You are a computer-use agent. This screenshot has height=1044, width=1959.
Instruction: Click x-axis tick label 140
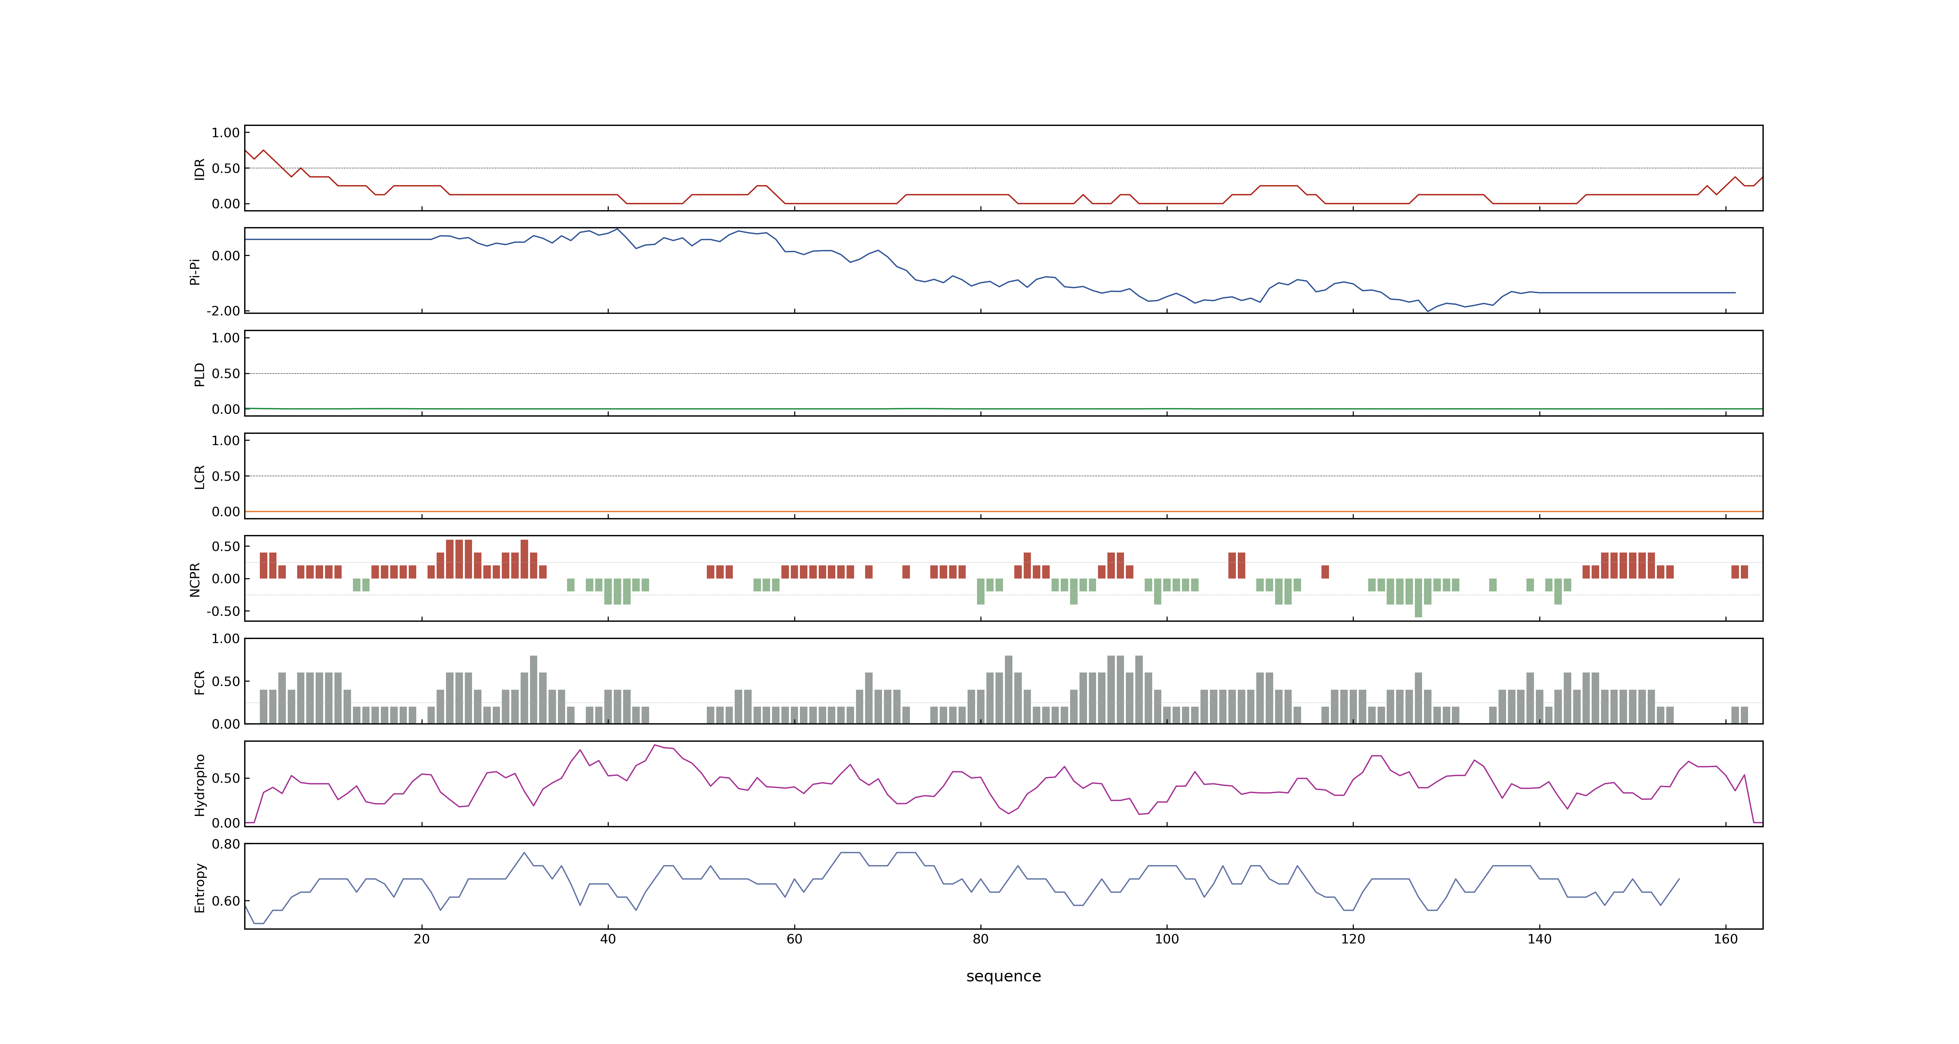coord(1539,939)
